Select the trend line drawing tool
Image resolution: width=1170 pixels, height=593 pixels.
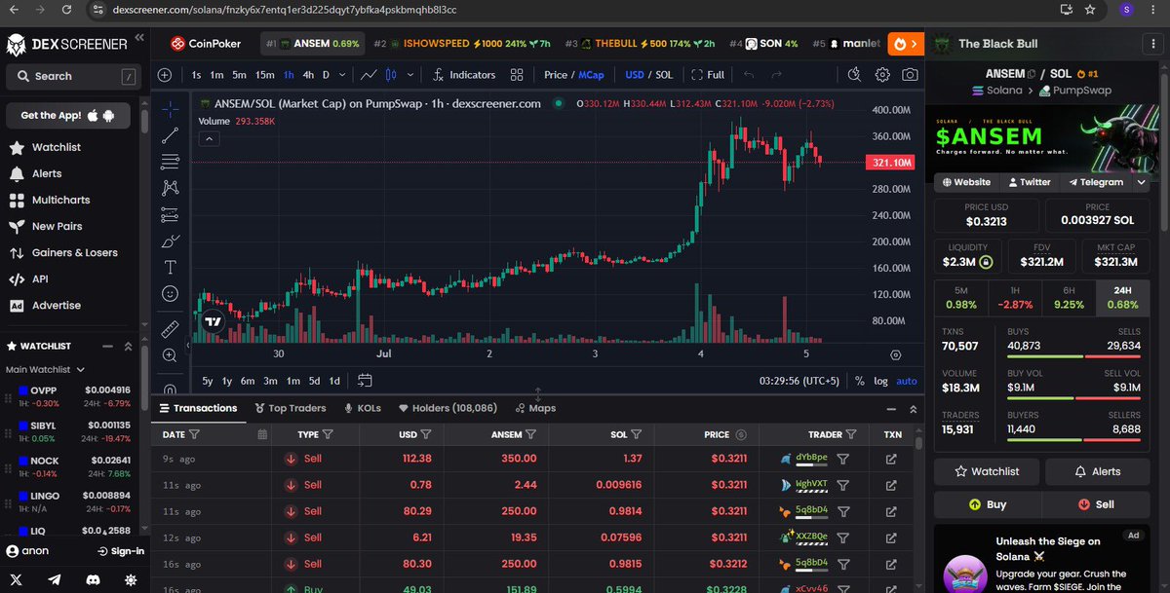tap(170, 135)
